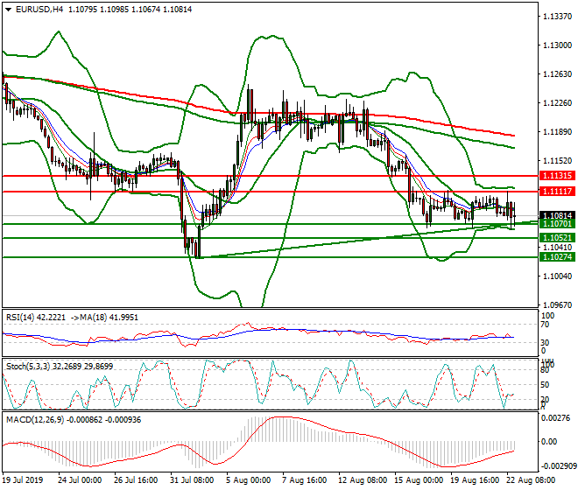Click the 1.11520 price scale value
Screen dimensions: 578x490
click(558, 161)
